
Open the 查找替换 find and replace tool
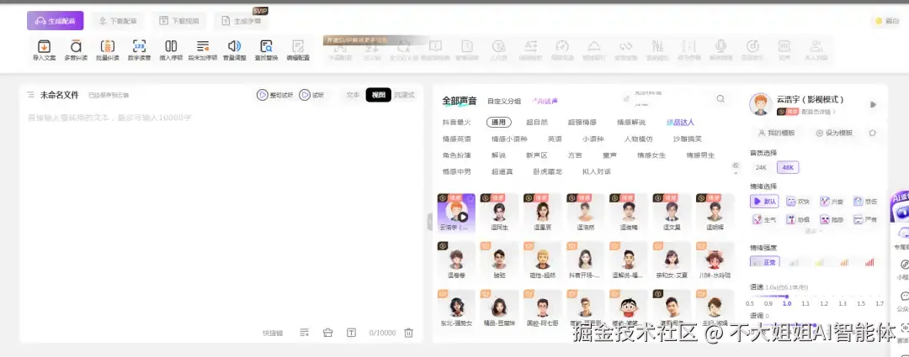click(266, 50)
